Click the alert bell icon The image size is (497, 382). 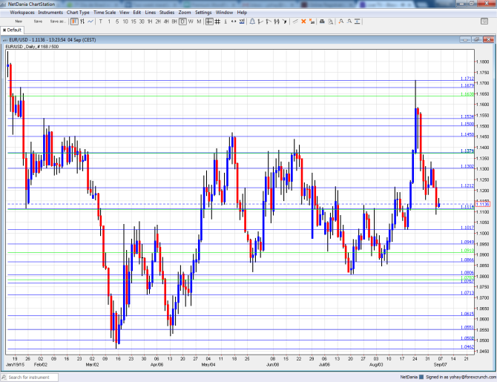click(x=252, y=22)
